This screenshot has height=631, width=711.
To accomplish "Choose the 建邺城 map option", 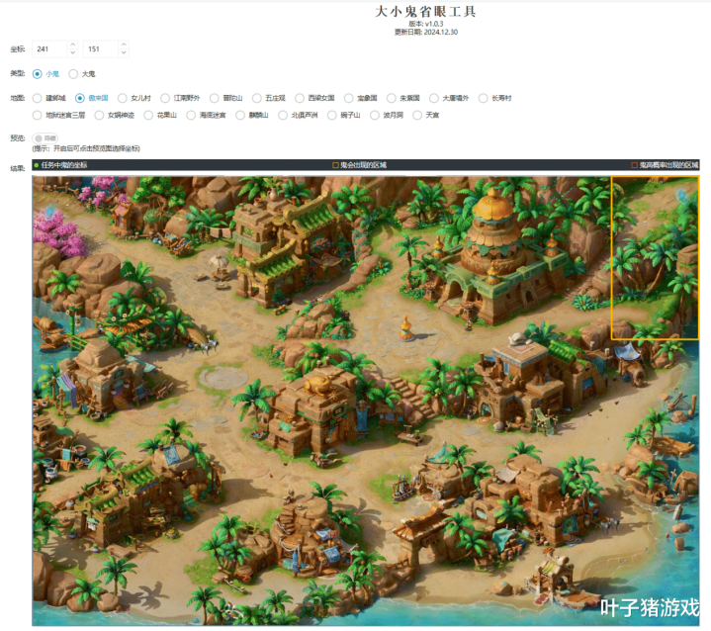I will 38,98.
